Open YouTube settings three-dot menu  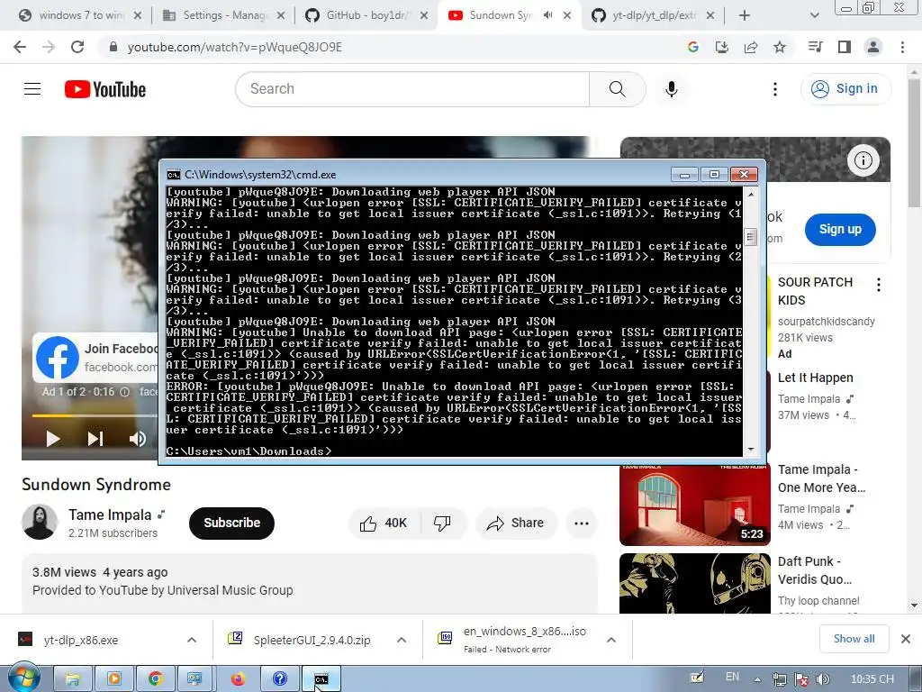775,89
